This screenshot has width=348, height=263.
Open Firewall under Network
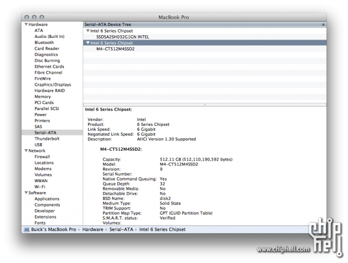(x=42, y=157)
